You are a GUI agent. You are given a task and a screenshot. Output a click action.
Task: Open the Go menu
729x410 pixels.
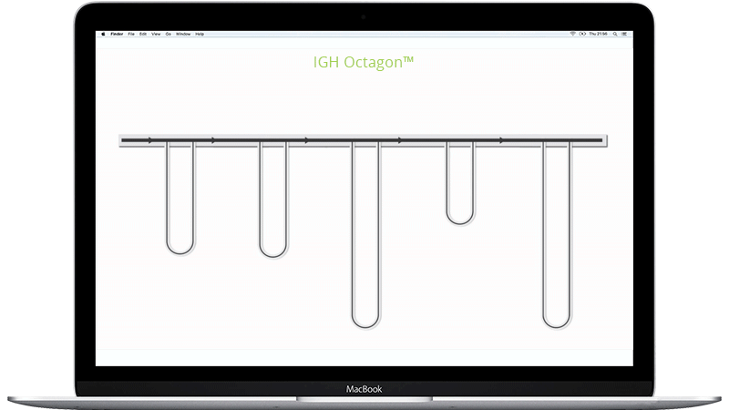[168, 34]
